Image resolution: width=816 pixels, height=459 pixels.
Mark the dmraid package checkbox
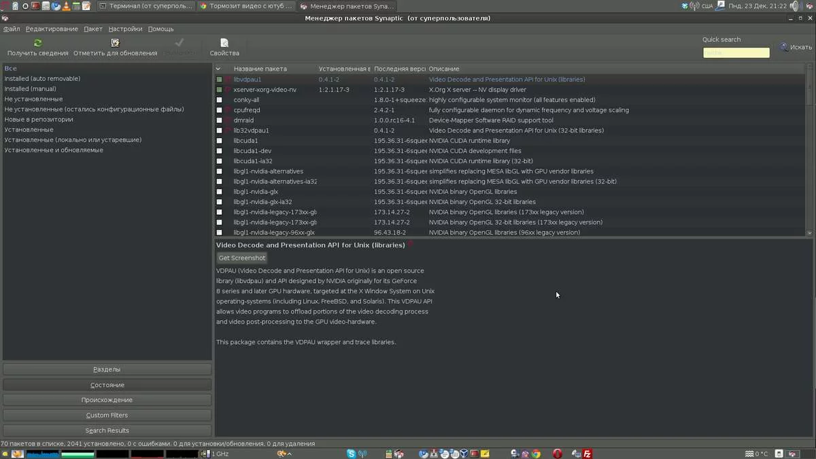tap(219, 120)
